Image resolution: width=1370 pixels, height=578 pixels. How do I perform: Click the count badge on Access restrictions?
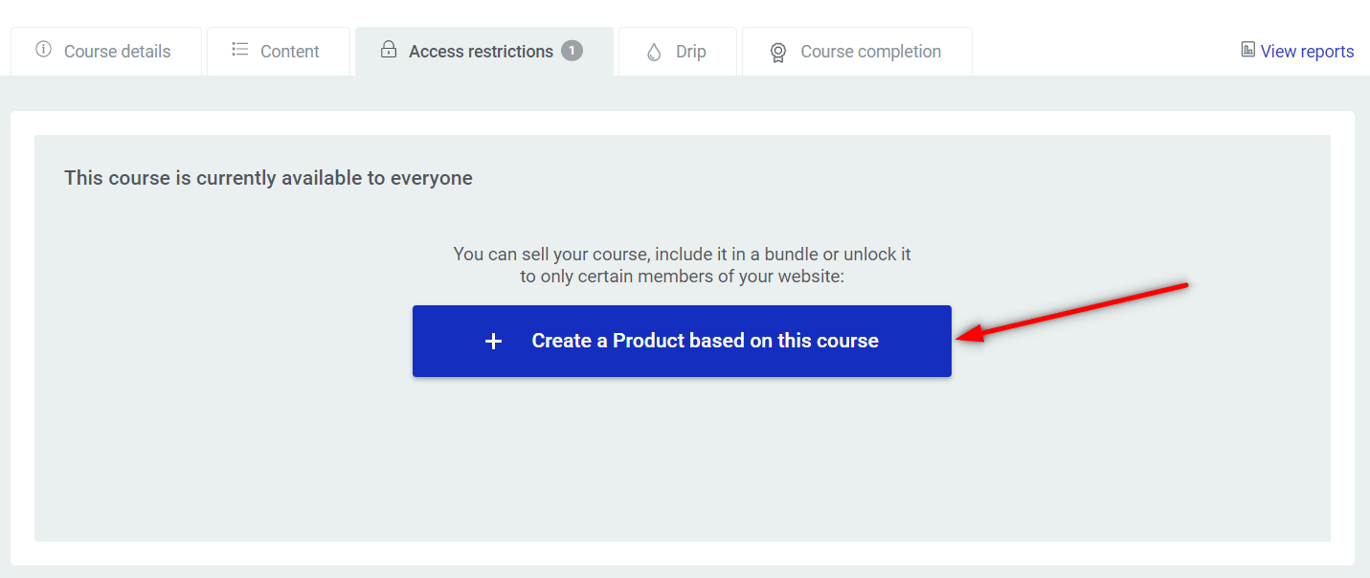pyautogui.click(x=572, y=51)
